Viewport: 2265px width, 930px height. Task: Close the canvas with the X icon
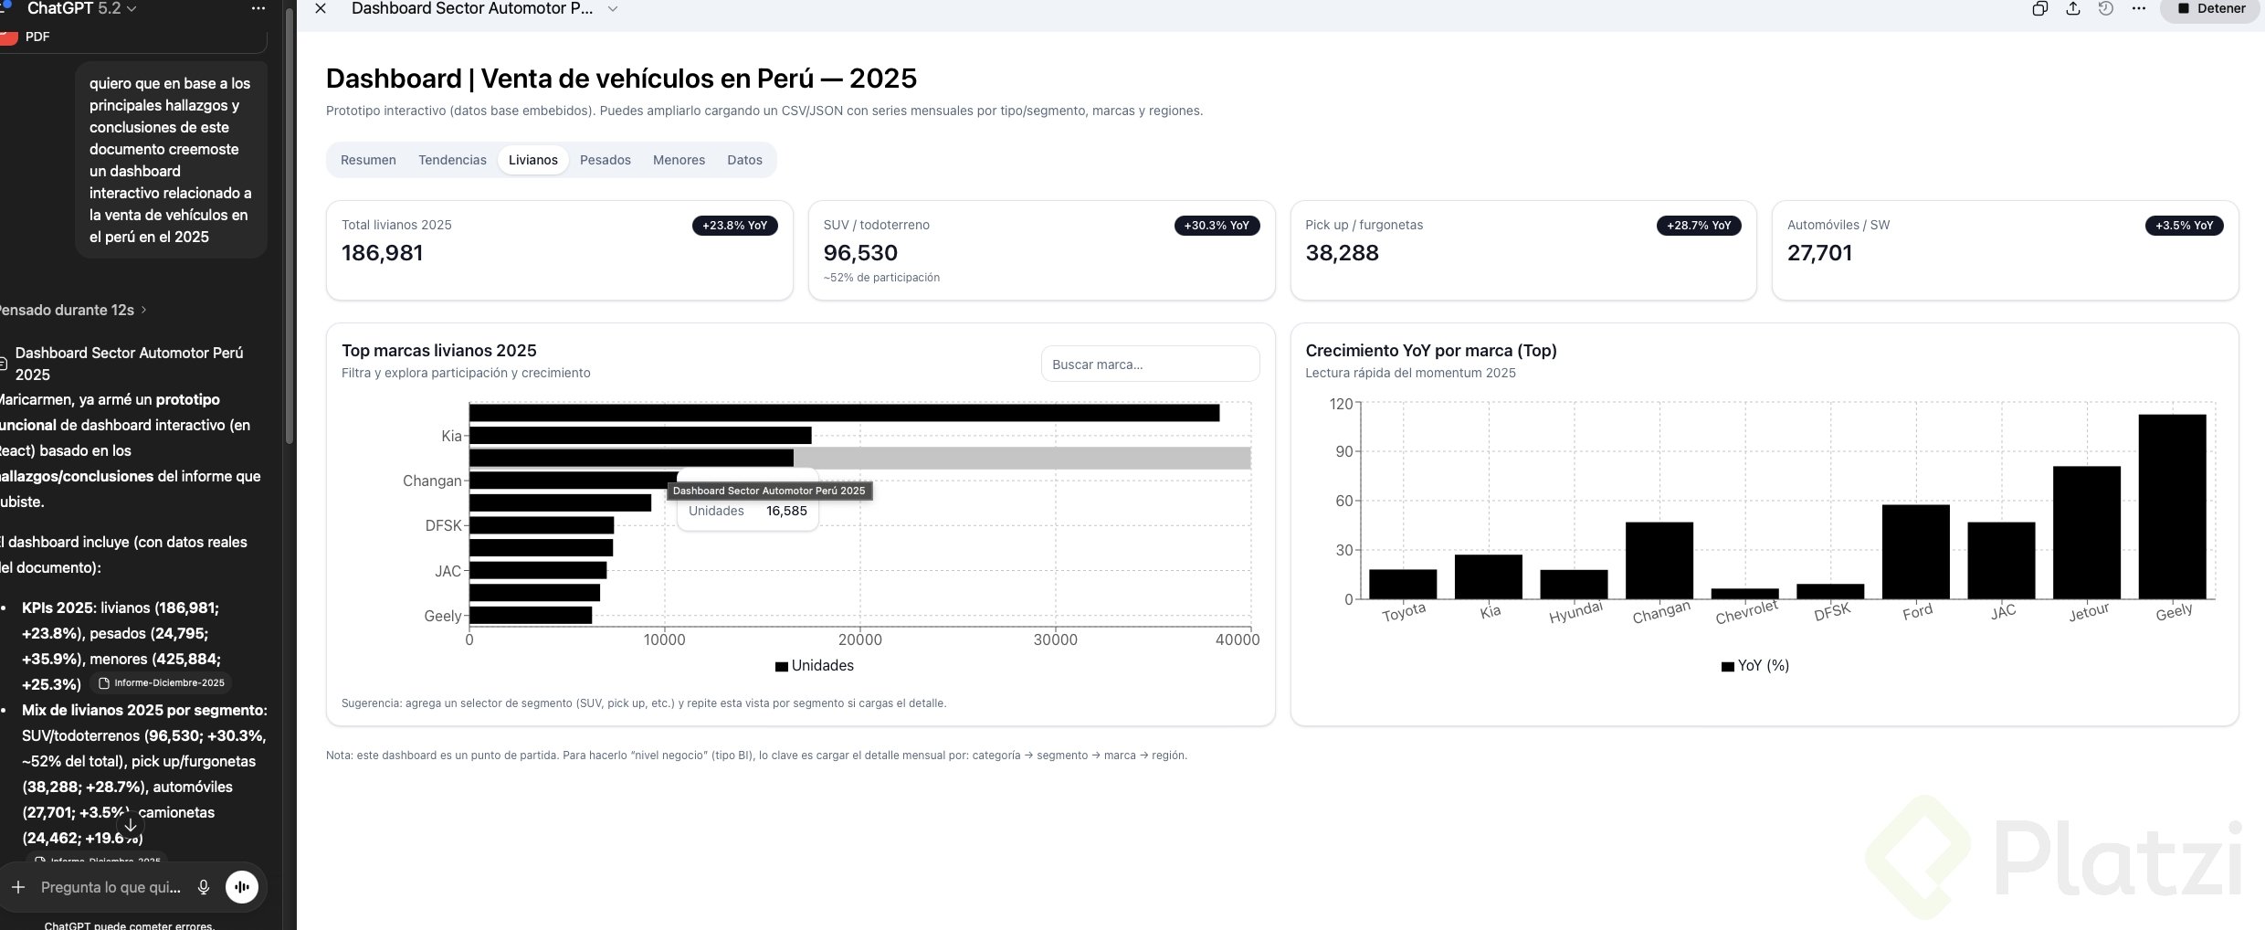[x=321, y=9]
